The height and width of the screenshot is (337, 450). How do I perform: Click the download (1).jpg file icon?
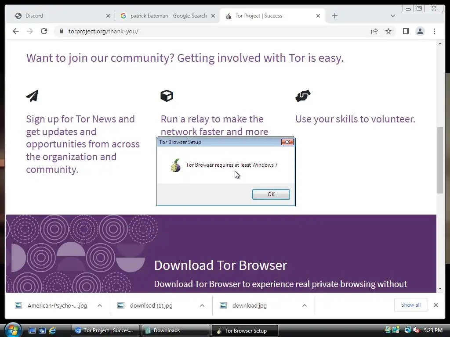pos(121,305)
